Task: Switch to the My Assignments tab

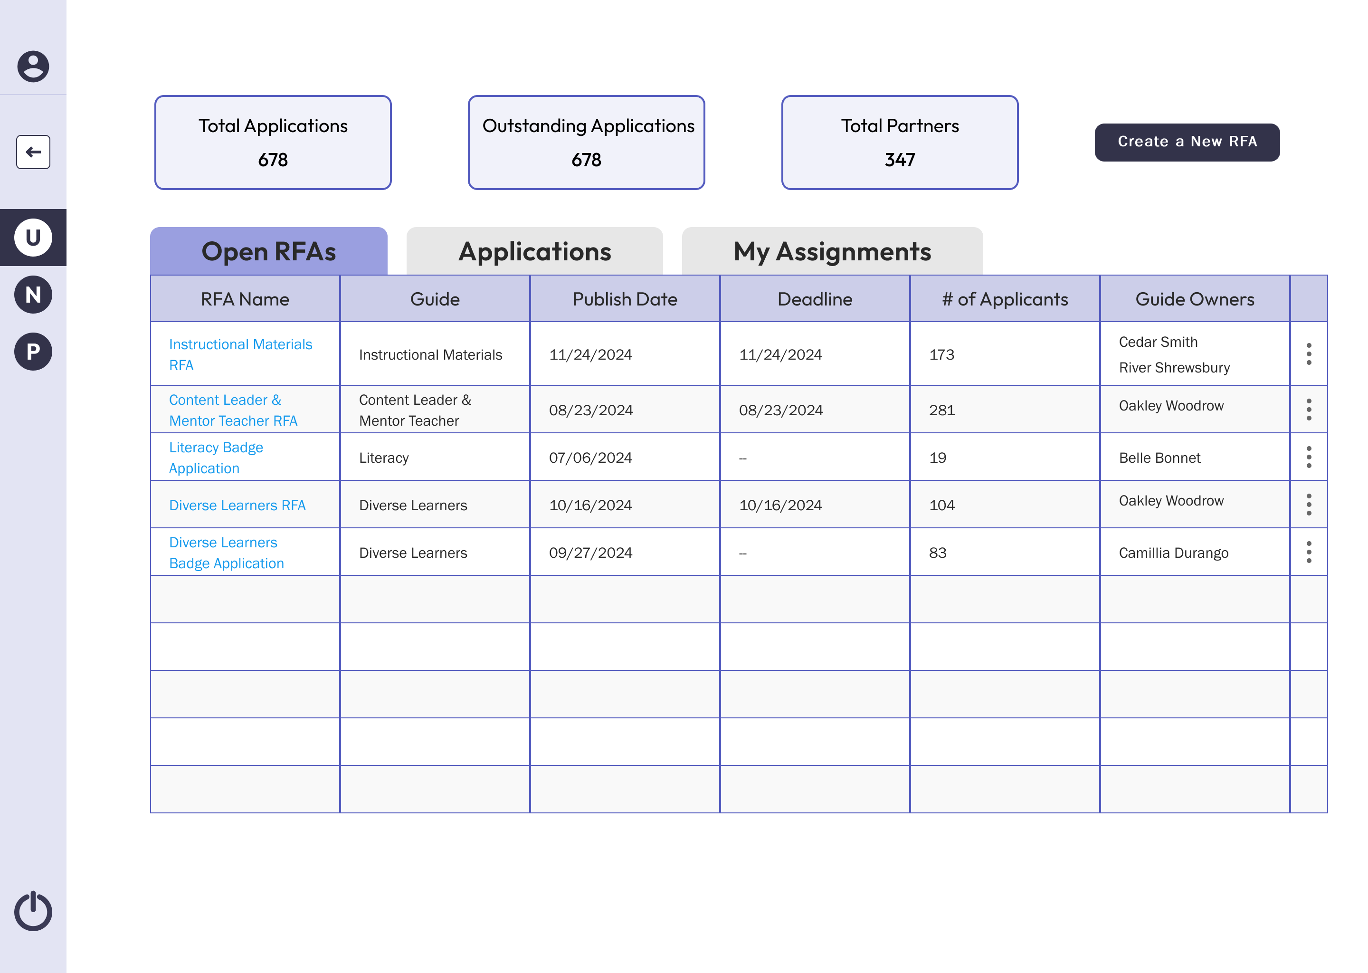Action: [x=832, y=252]
